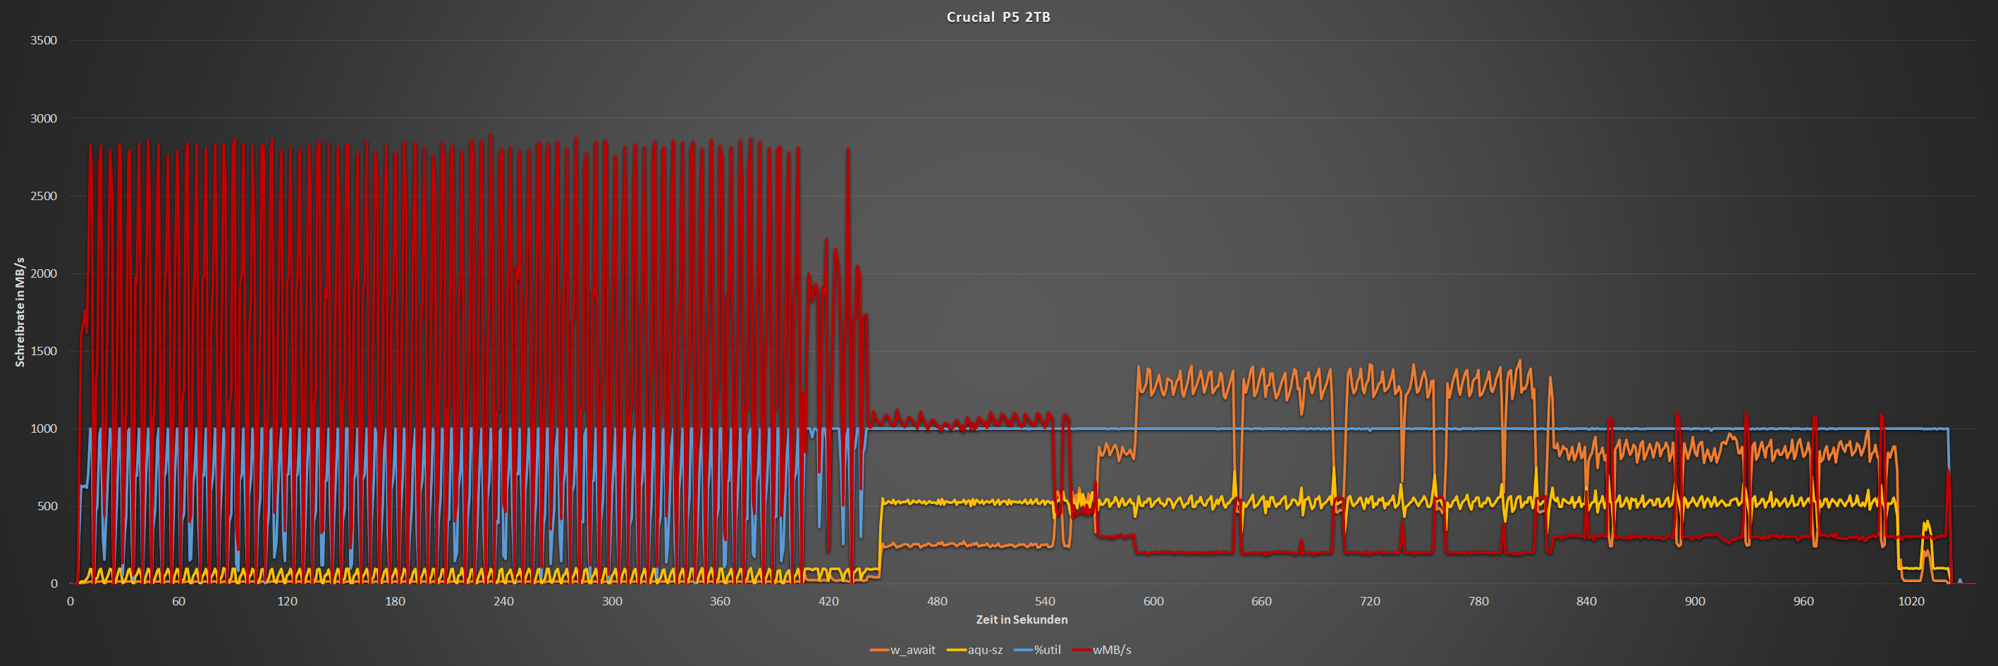Screen dimensions: 1998x666
Task: Click the x-axis label 120
Action: click(287, 601)
